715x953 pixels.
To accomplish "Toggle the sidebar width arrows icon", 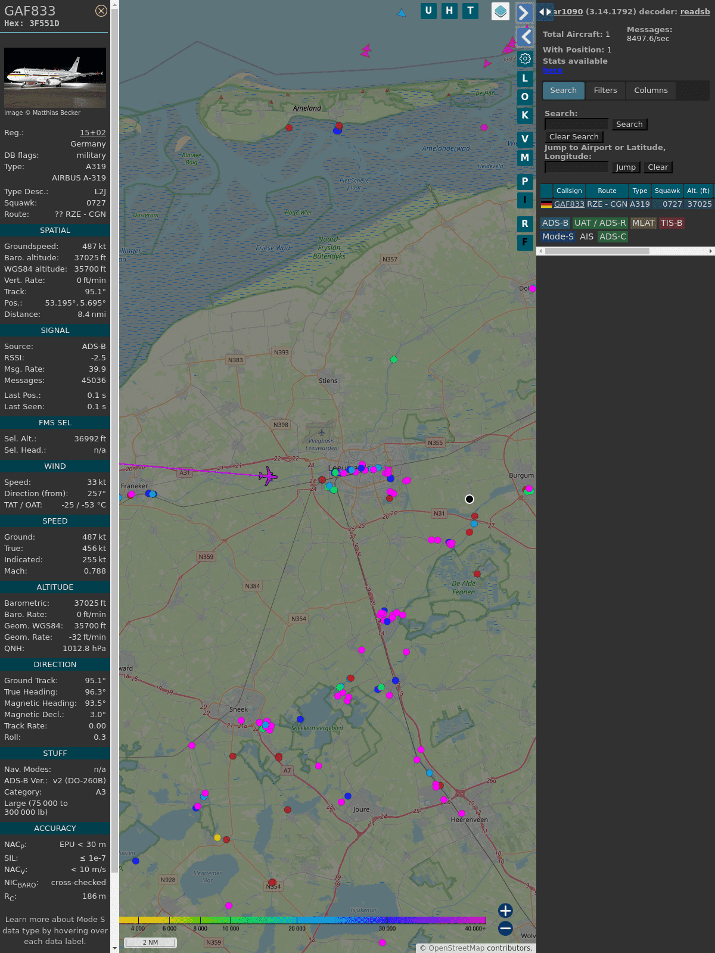I will [x=545, y=12].
